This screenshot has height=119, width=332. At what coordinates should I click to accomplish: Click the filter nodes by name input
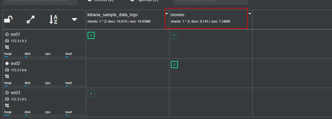coord(210,1)
